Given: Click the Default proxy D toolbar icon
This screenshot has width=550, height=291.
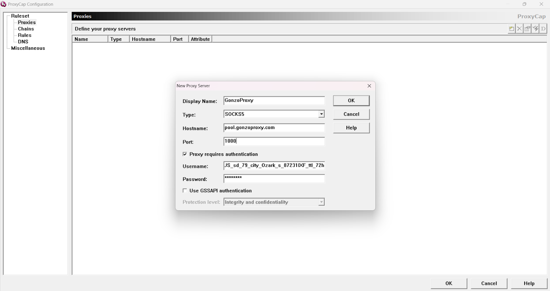Looking at the screenshot, I should (543, 29).
